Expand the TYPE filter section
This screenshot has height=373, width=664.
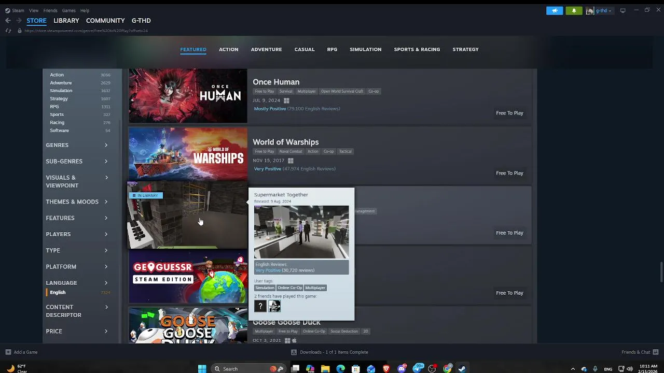click(77, 250)
